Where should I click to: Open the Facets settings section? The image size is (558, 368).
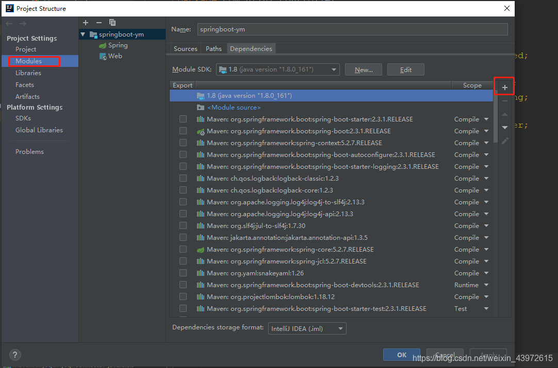25,84
